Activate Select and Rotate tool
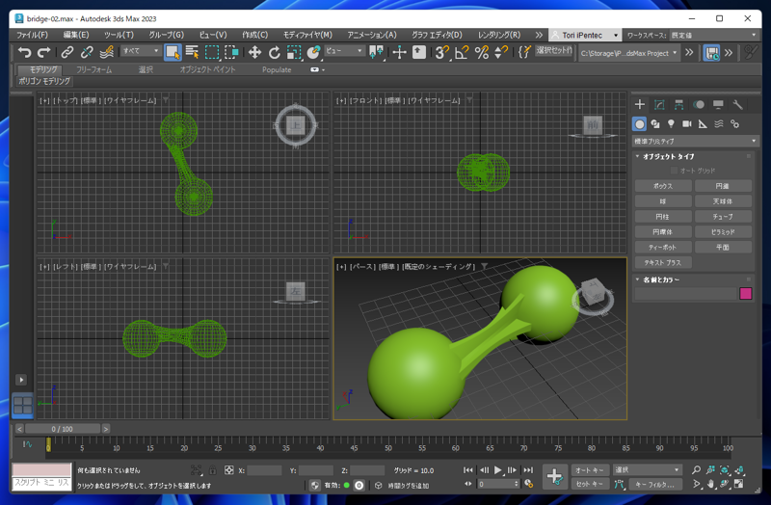 click(x=275, y=52)
